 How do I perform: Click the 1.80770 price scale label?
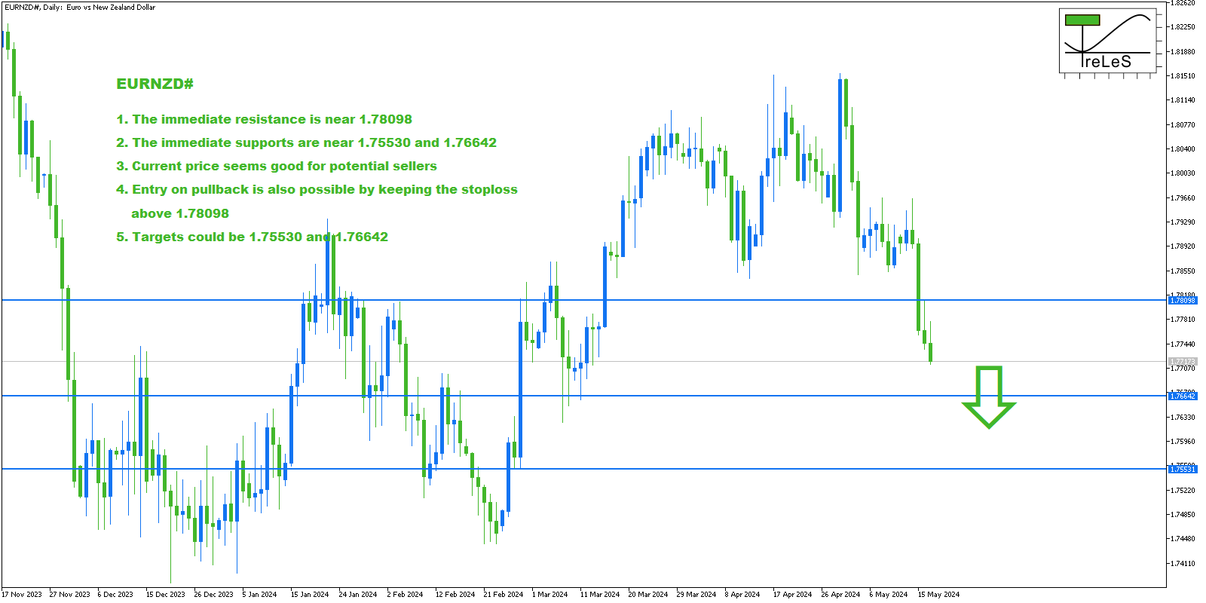point(1183,125)
